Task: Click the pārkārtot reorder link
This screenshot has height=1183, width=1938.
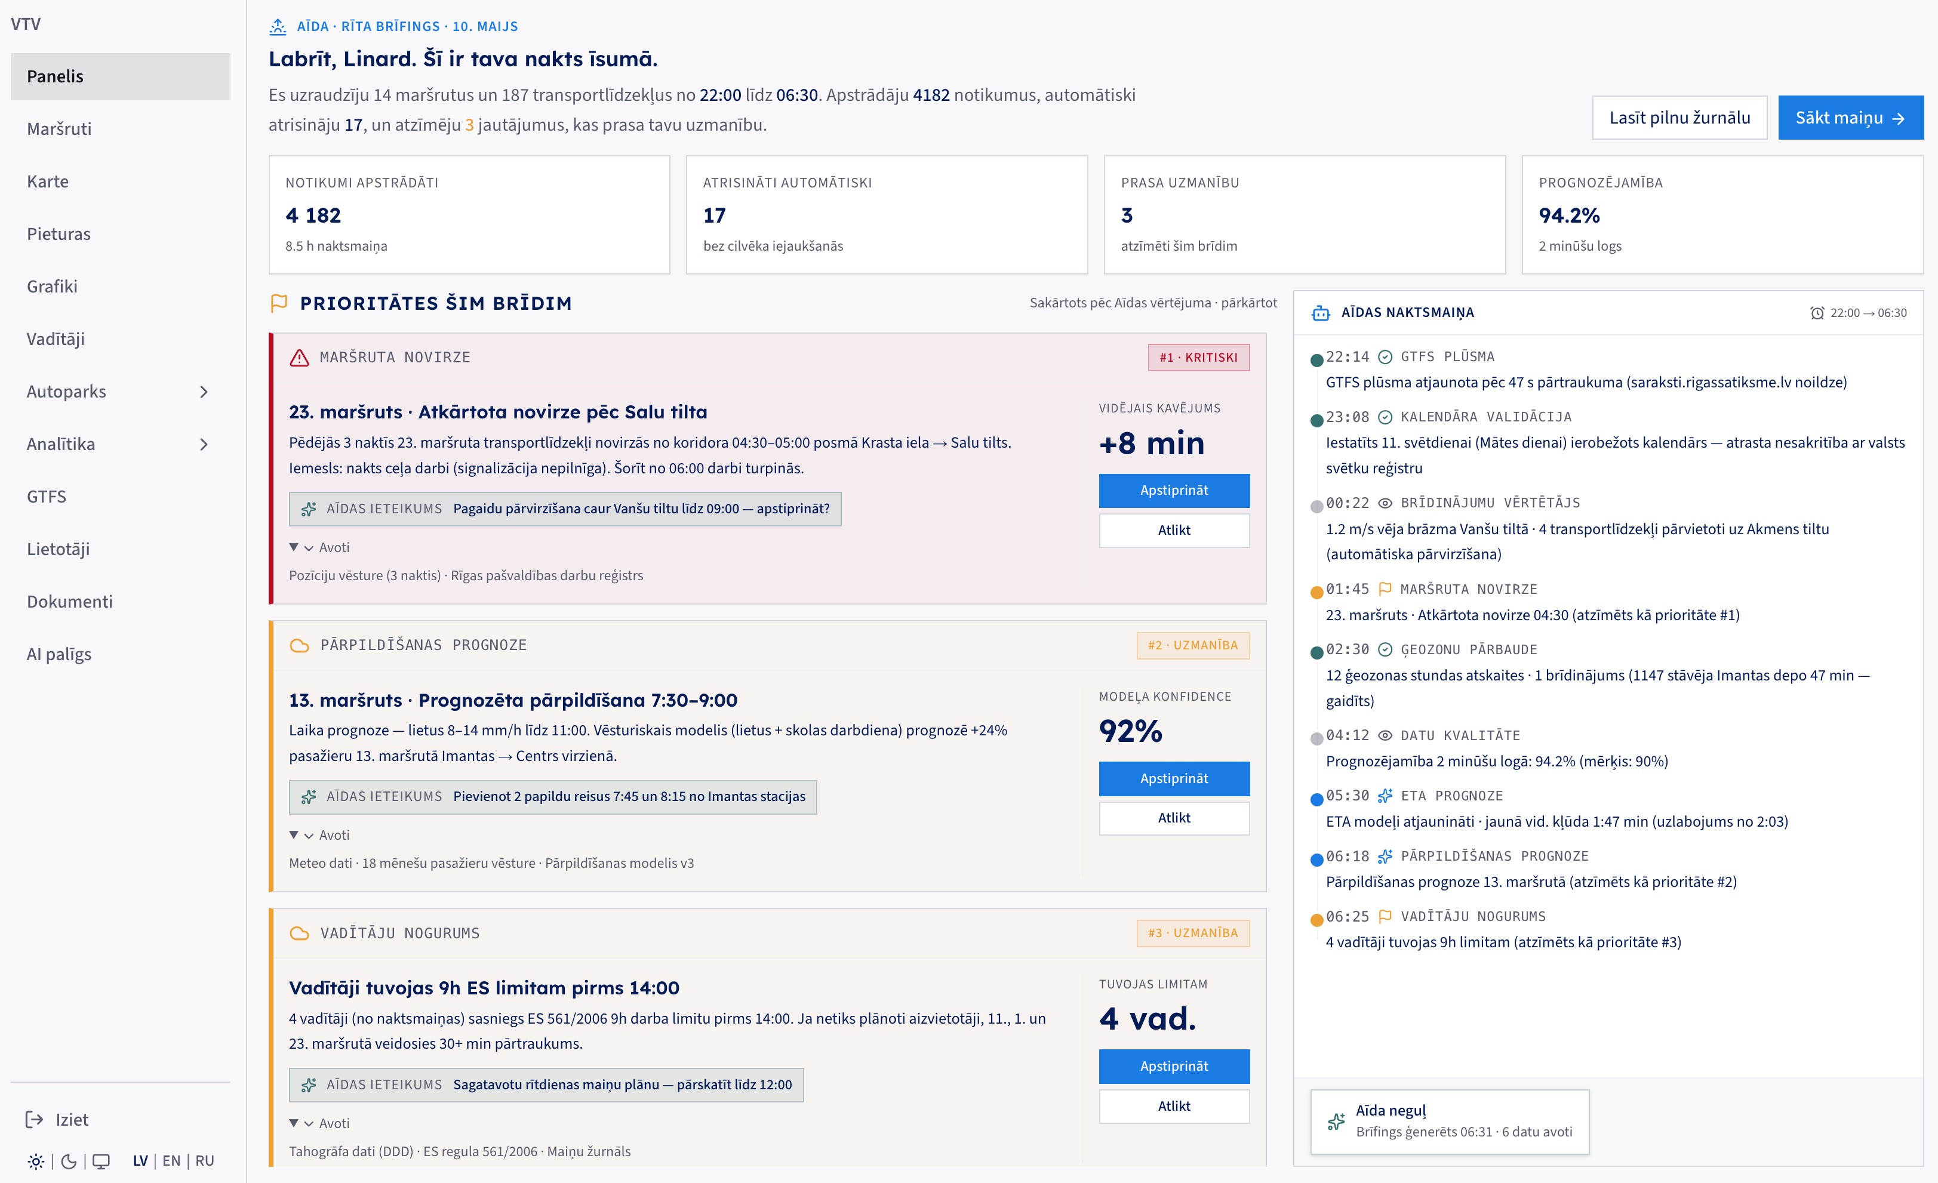Action: coord(1249,303)
